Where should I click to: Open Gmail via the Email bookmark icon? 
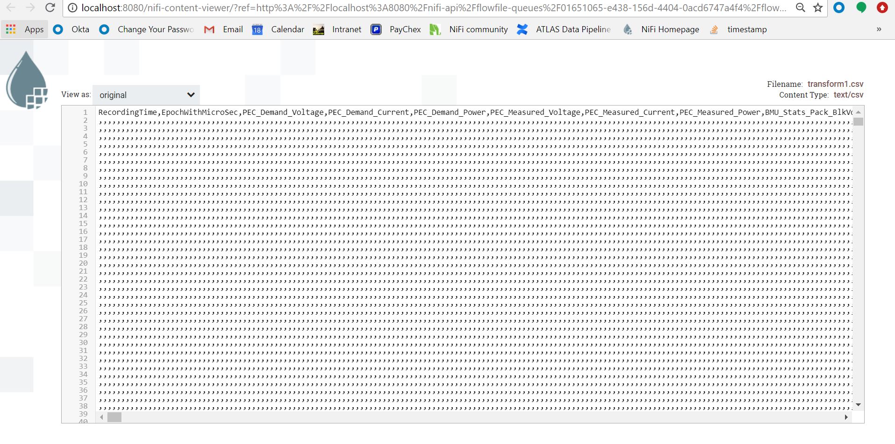pos(209,29)
